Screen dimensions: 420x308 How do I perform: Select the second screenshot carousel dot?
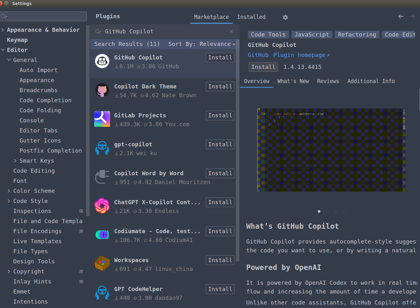(327, 211)
